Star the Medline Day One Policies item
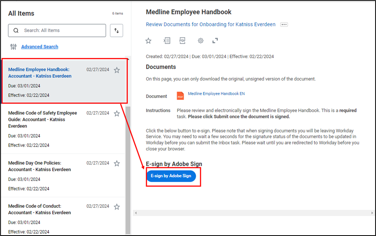The image size is (376, 236). pos(117,163)
